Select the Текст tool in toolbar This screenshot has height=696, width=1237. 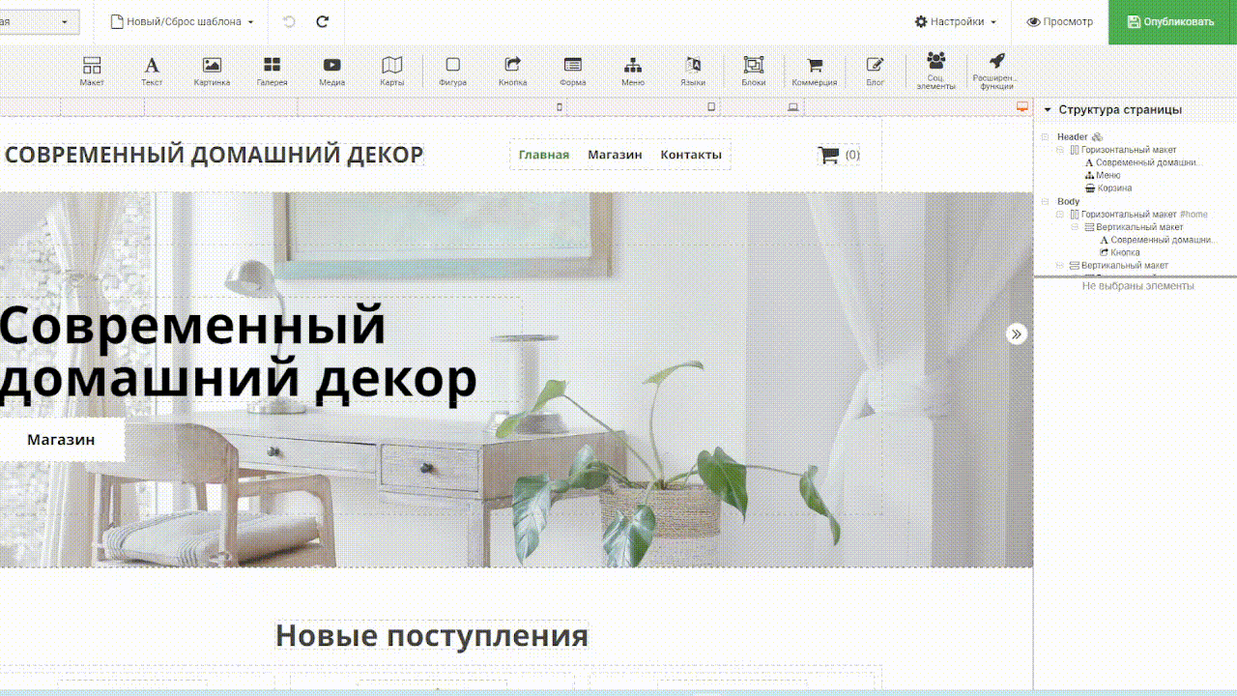coord(152,71)
